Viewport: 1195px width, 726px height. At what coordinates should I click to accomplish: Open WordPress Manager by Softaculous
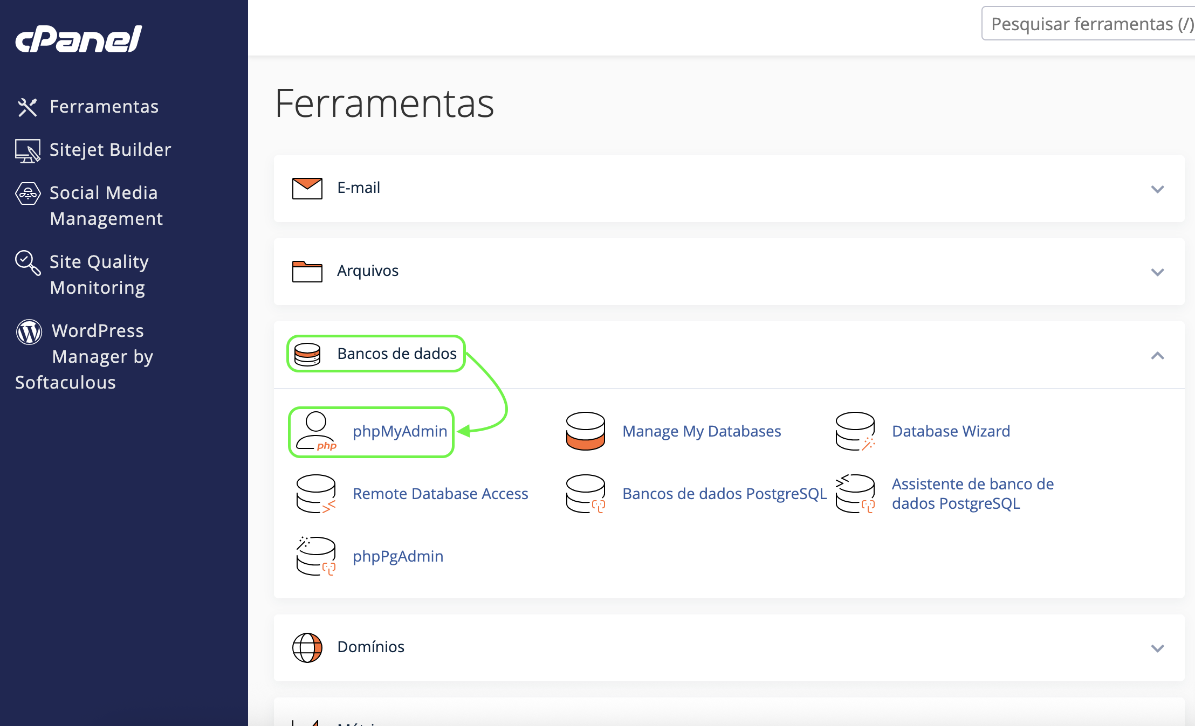tap(84, 357)
